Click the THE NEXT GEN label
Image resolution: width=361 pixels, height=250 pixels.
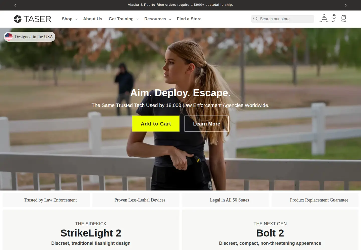point(270,224)
